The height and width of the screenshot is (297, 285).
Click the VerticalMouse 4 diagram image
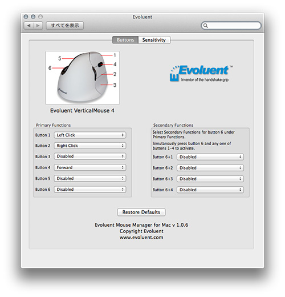(x=83, y=78)
